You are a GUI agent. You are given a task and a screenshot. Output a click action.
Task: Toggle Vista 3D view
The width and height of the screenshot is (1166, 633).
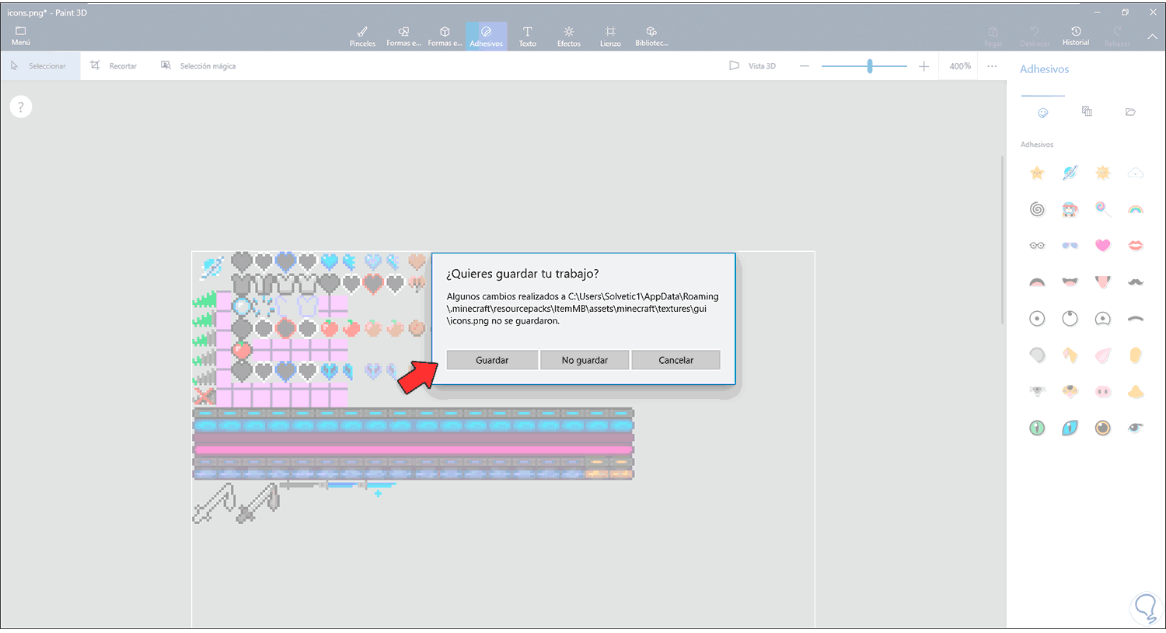tap(752, 66)
